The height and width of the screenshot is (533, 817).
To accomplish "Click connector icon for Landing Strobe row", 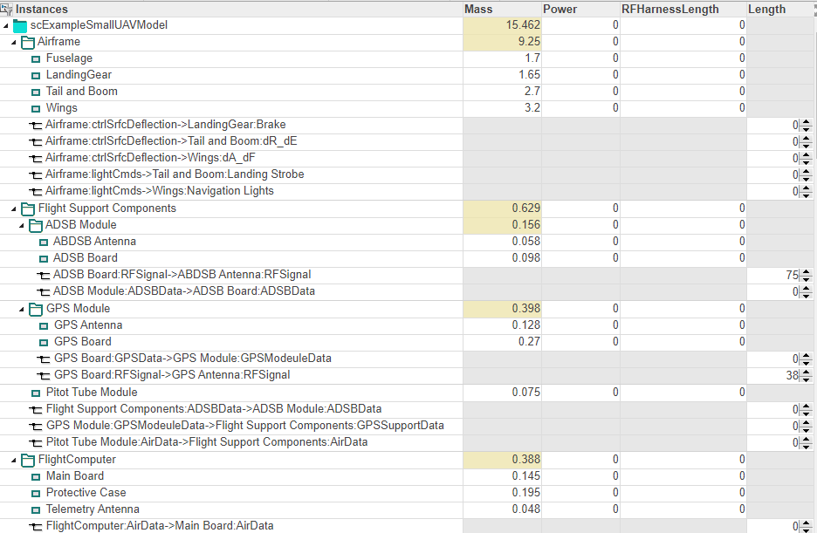I will (x=36, y=175).
